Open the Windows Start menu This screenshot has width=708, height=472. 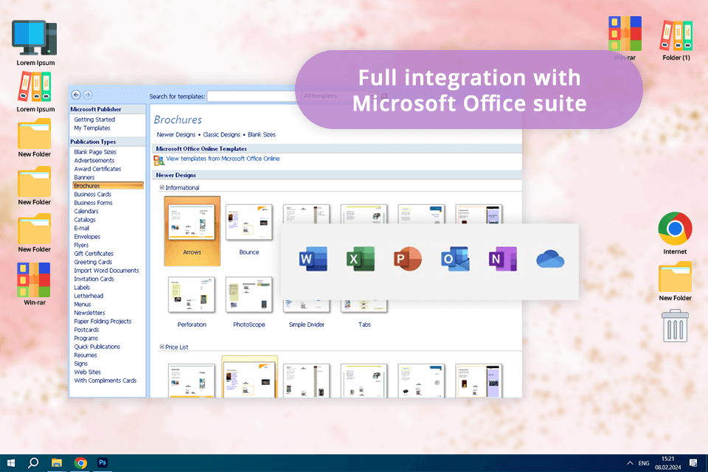(11, 463)
